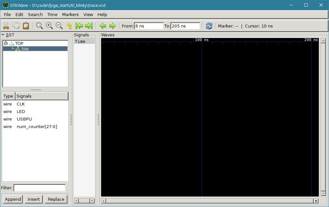Open the File menu

click(7, 14)
